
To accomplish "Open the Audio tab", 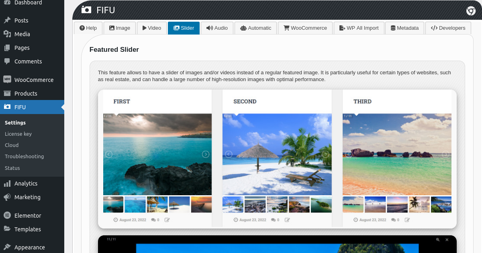I will click(x=217, y=28).
